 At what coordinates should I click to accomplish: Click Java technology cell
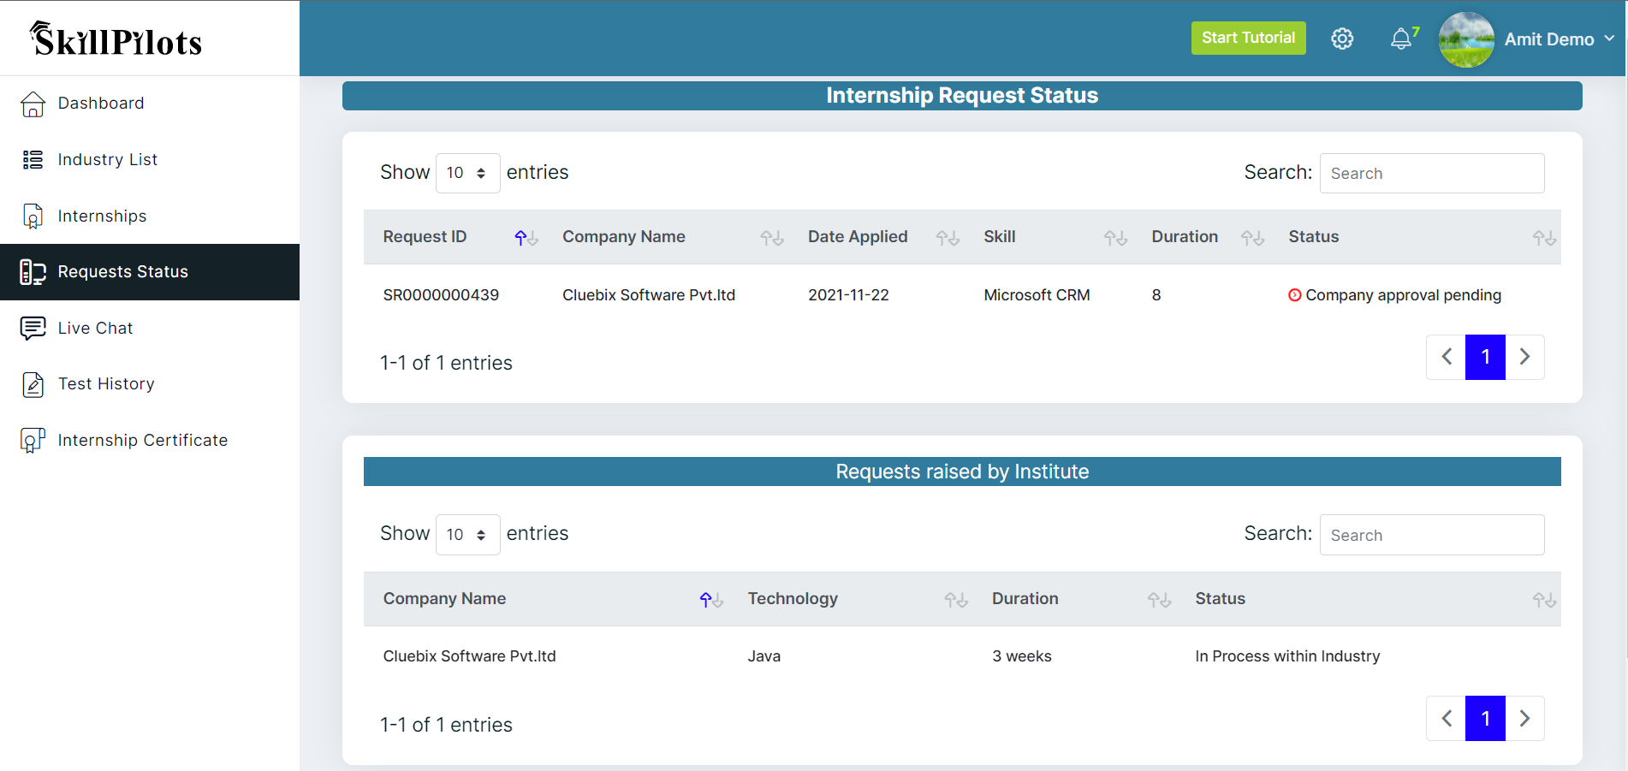point(763,656)
